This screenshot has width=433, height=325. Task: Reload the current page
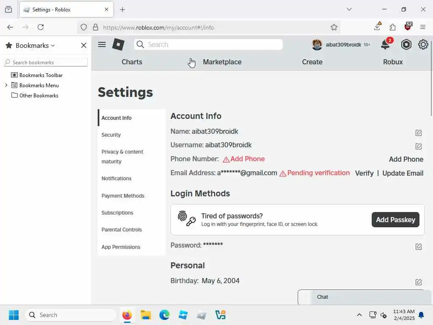coord(41,27)
